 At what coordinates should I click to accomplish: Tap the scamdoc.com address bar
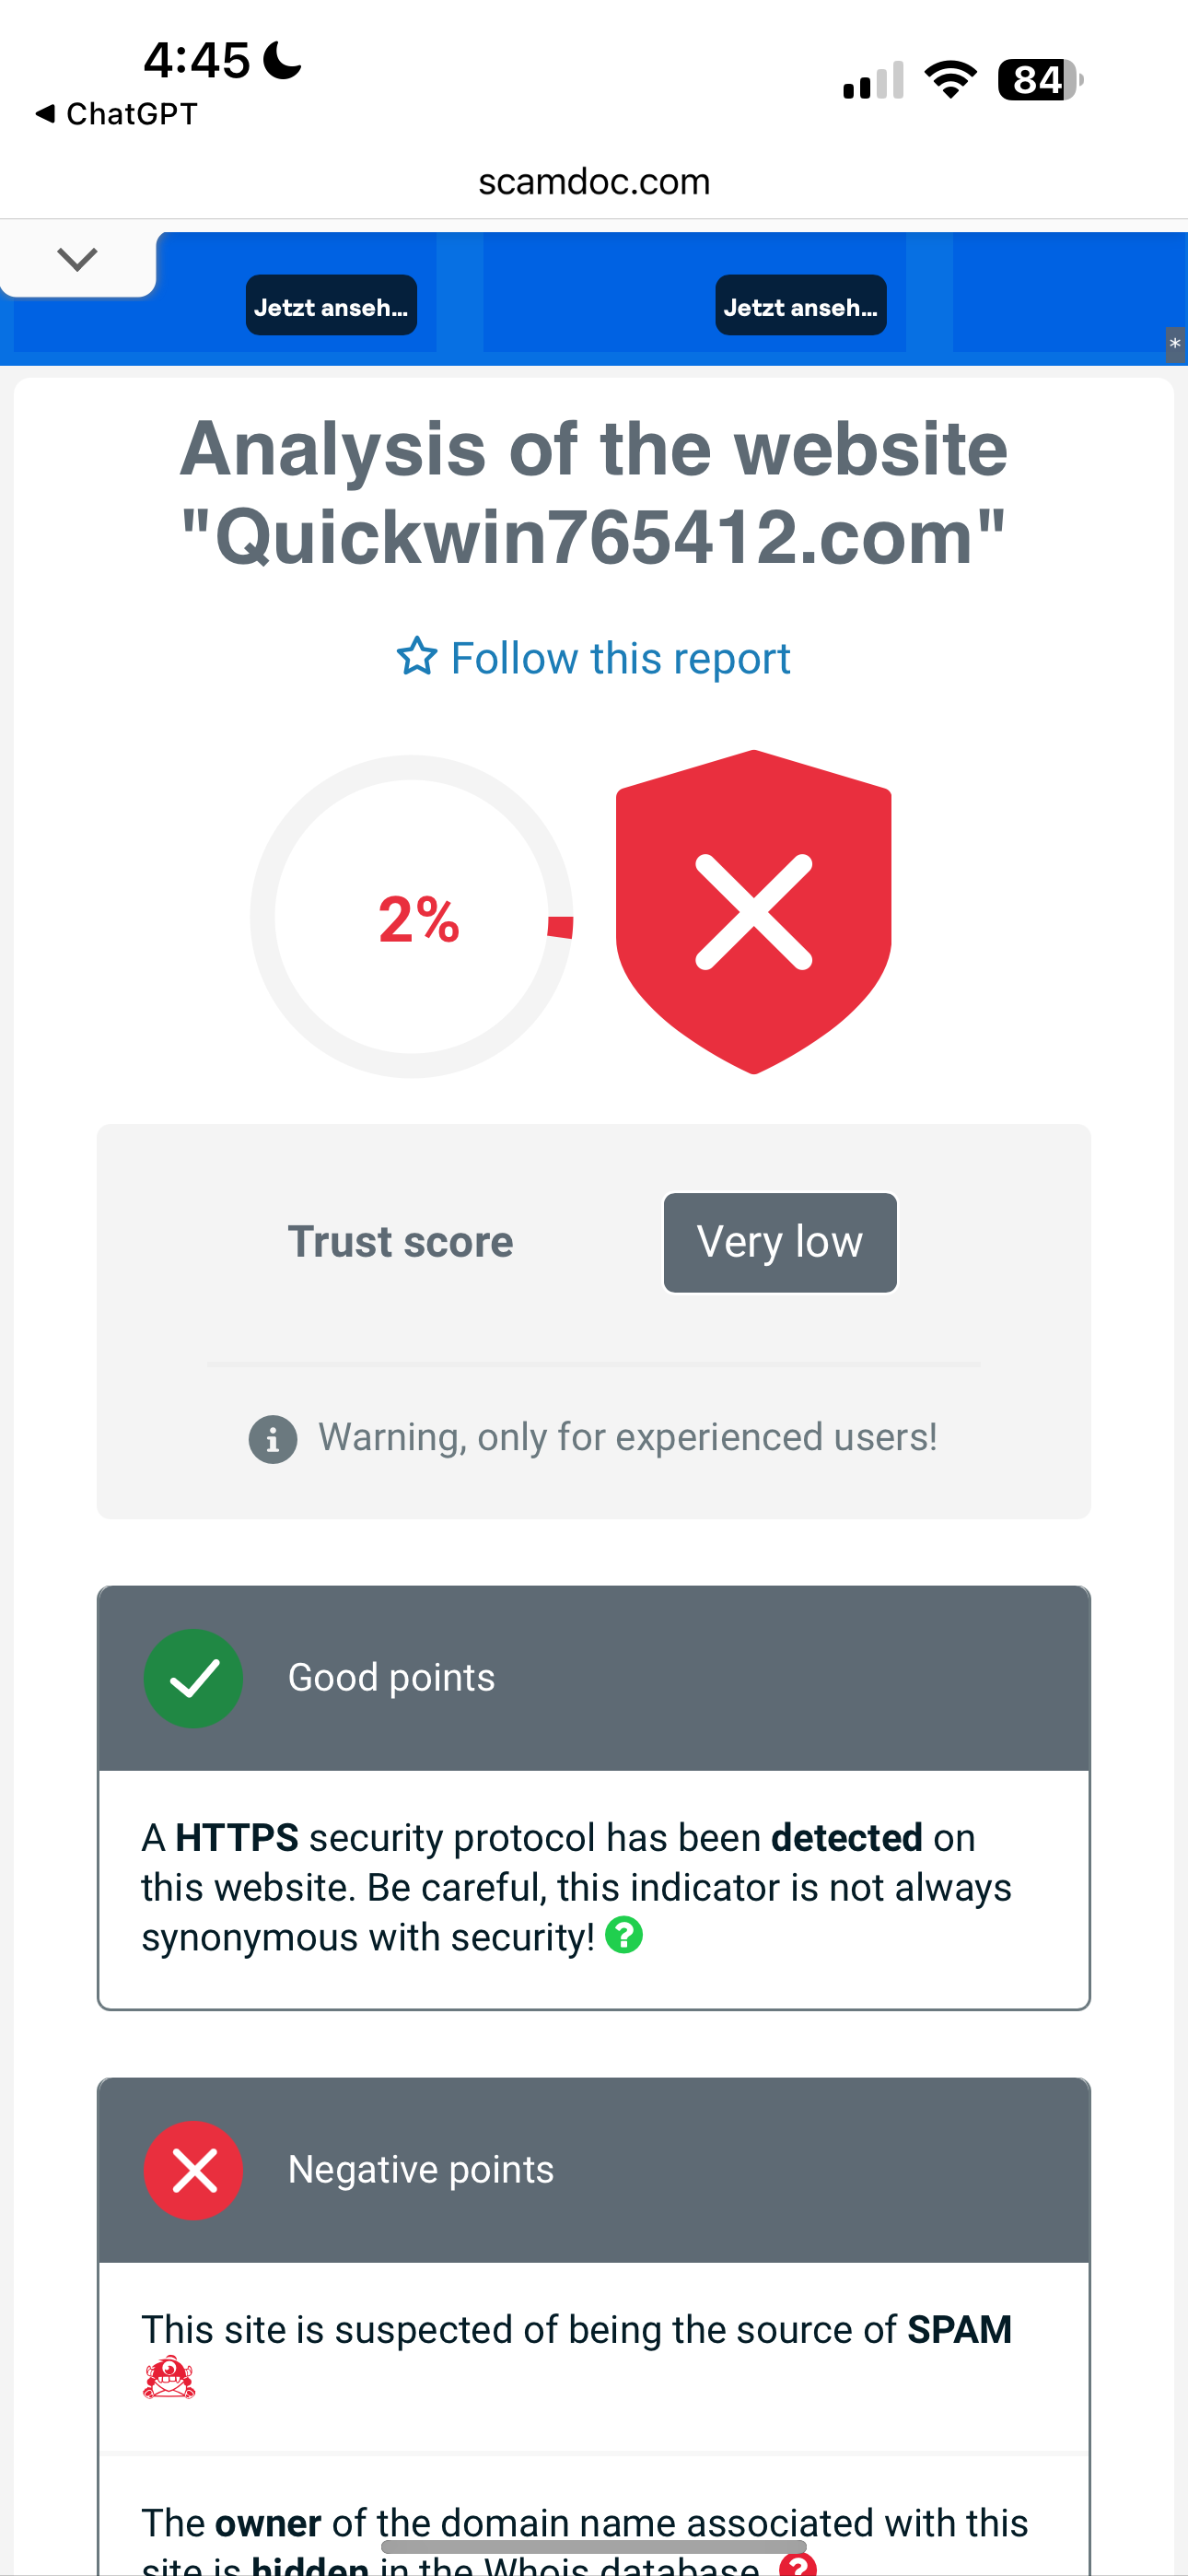tap(594, 181)
